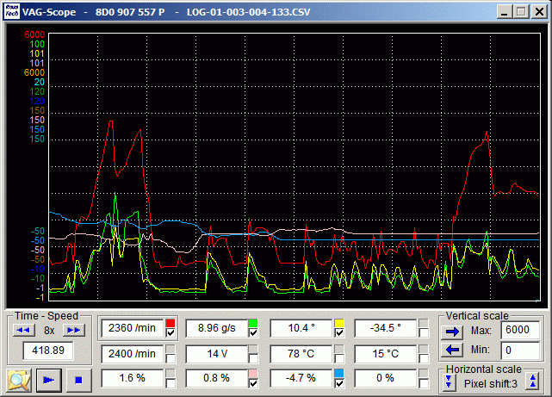The width and height of the screenshot is (552, 397).
Task: Select the 2400 /min value field
Action: [132, 354]
